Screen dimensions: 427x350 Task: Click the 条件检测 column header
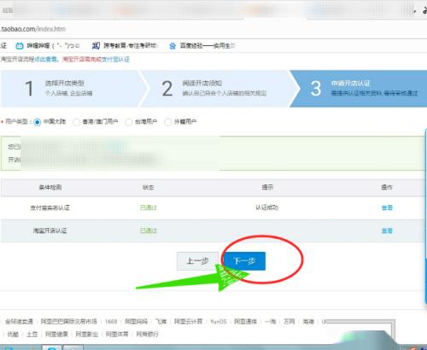click(x=50, y=188)
